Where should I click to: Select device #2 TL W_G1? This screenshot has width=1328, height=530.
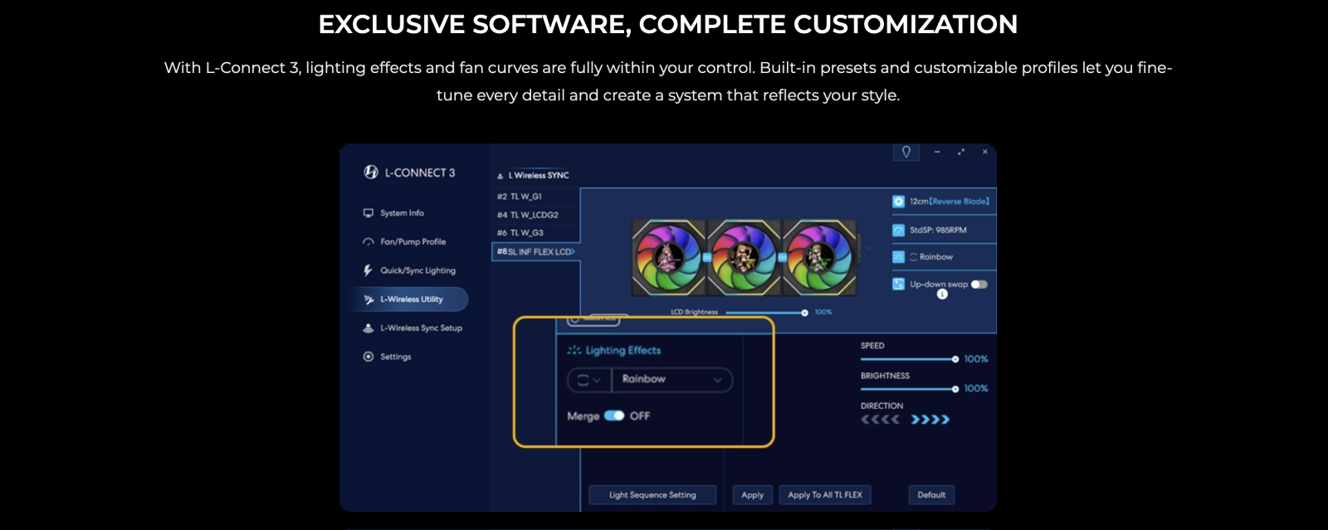[x=535, y=197]
